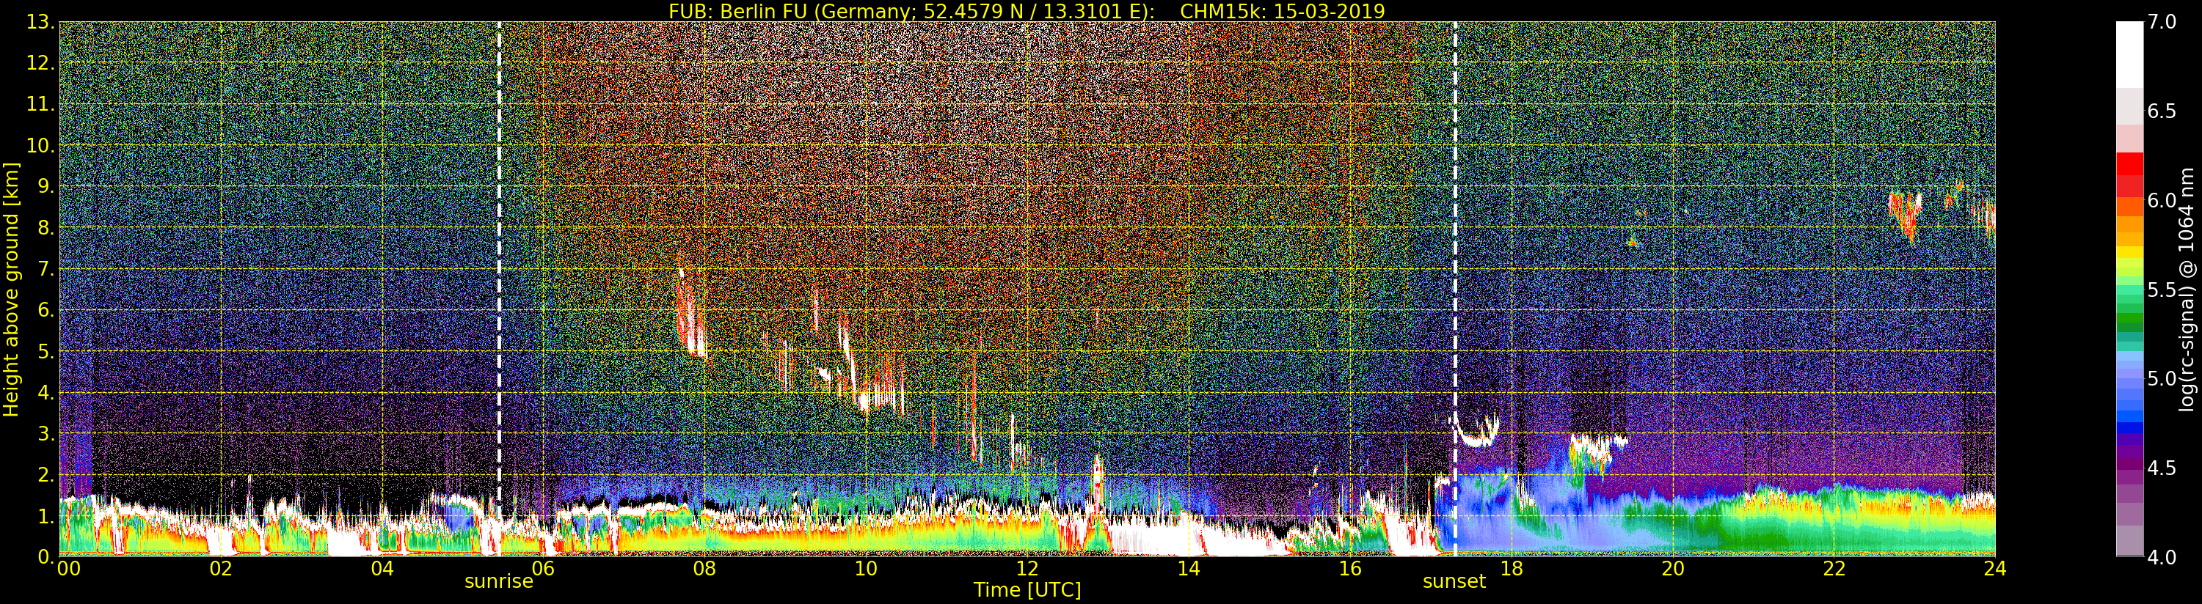Viewport: 2202px width, 604px height.
Task: Click the high cirrus echo near 23 UTC
Action: click(1905, 216)
